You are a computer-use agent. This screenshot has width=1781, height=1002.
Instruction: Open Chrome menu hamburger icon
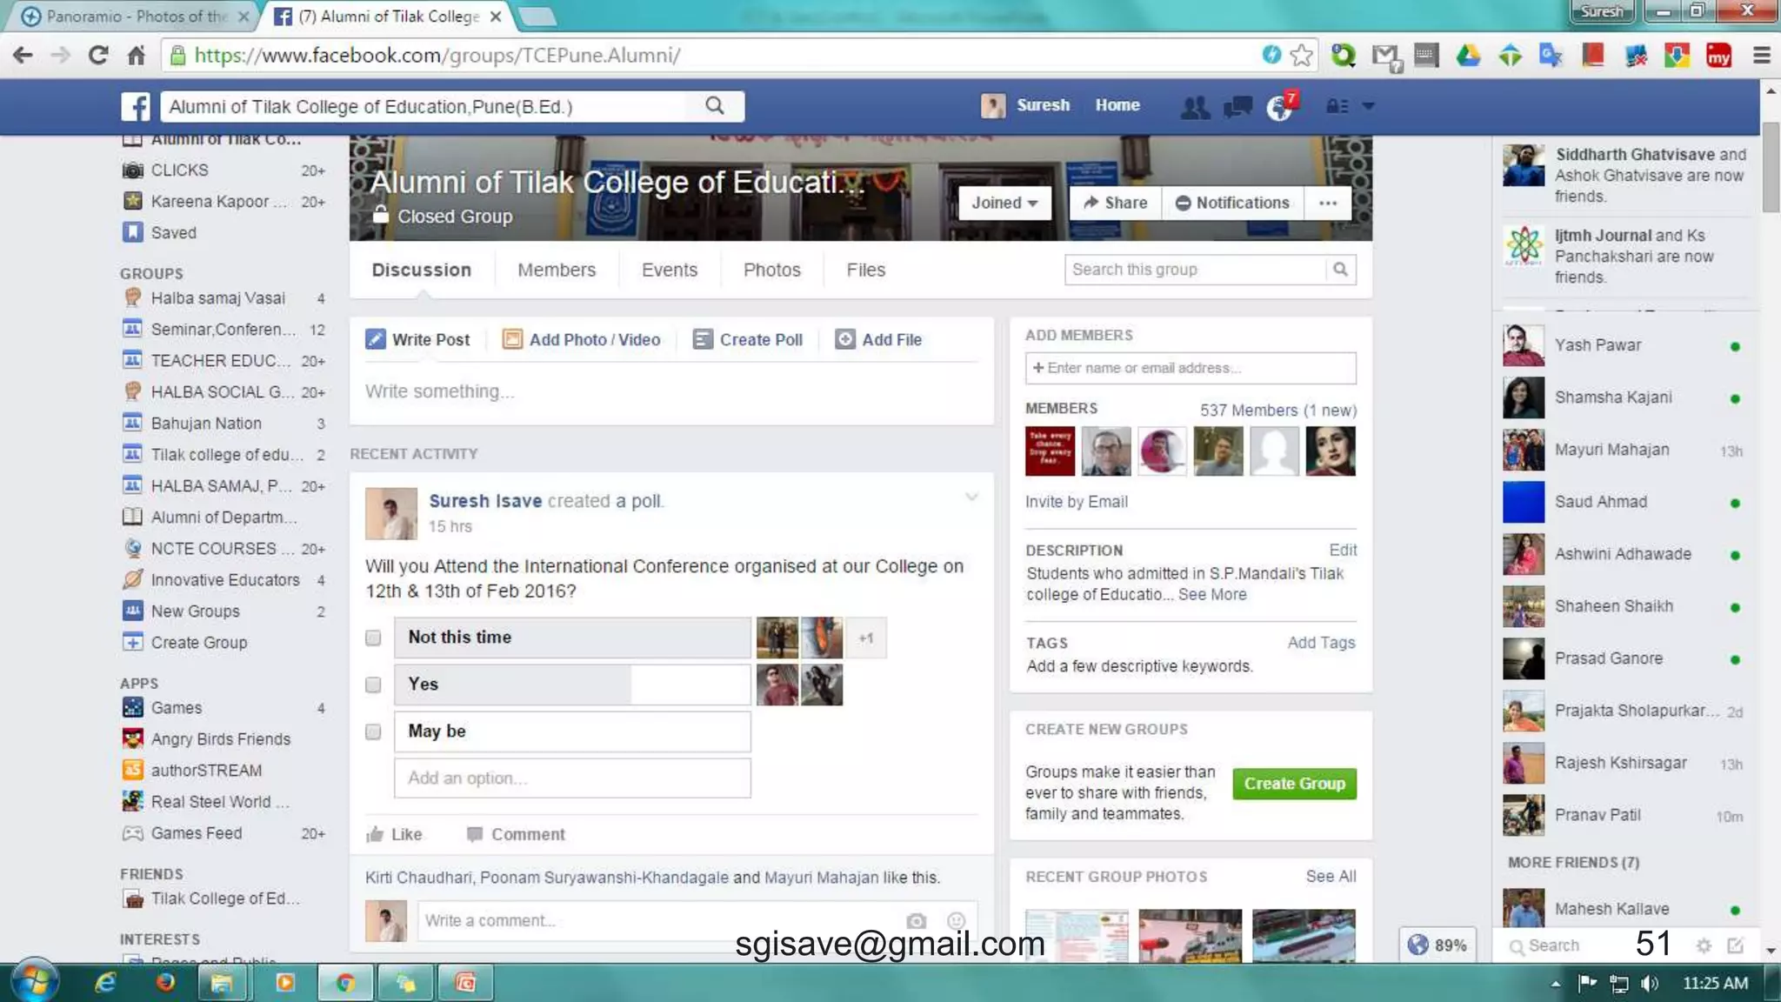coord(1762,56)
